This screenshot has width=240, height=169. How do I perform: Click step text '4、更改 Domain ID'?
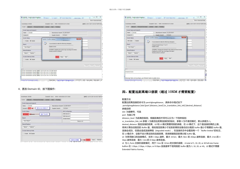[x=37, y=89]
